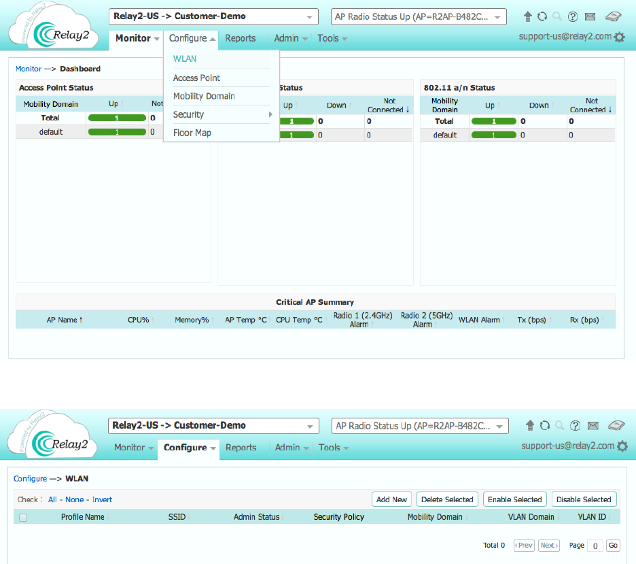Click the Check All link
Image resolution: width=636 pixels, height=564 pixels.
click(52, 499)
